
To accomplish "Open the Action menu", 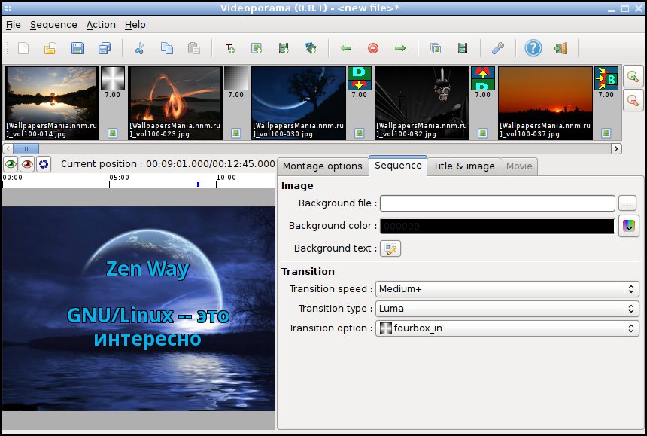I will pyautogui.click(x=101, y=25).
